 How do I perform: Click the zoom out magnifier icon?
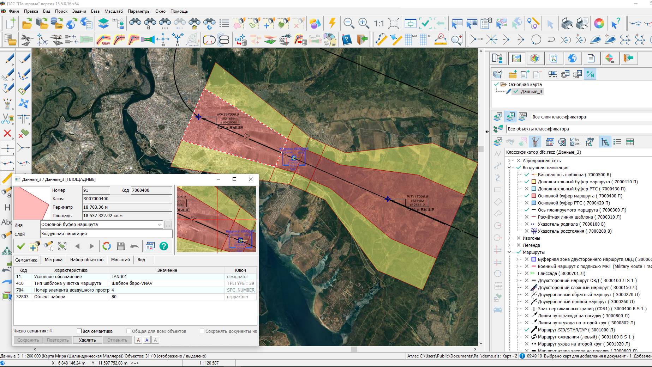(x=349, y=23)
